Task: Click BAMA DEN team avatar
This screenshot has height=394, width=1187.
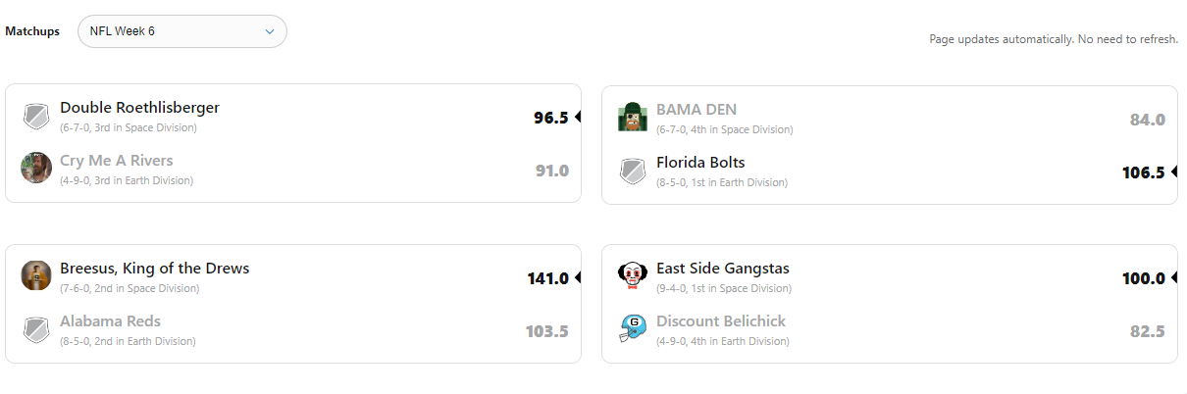Action: [633, 118]
